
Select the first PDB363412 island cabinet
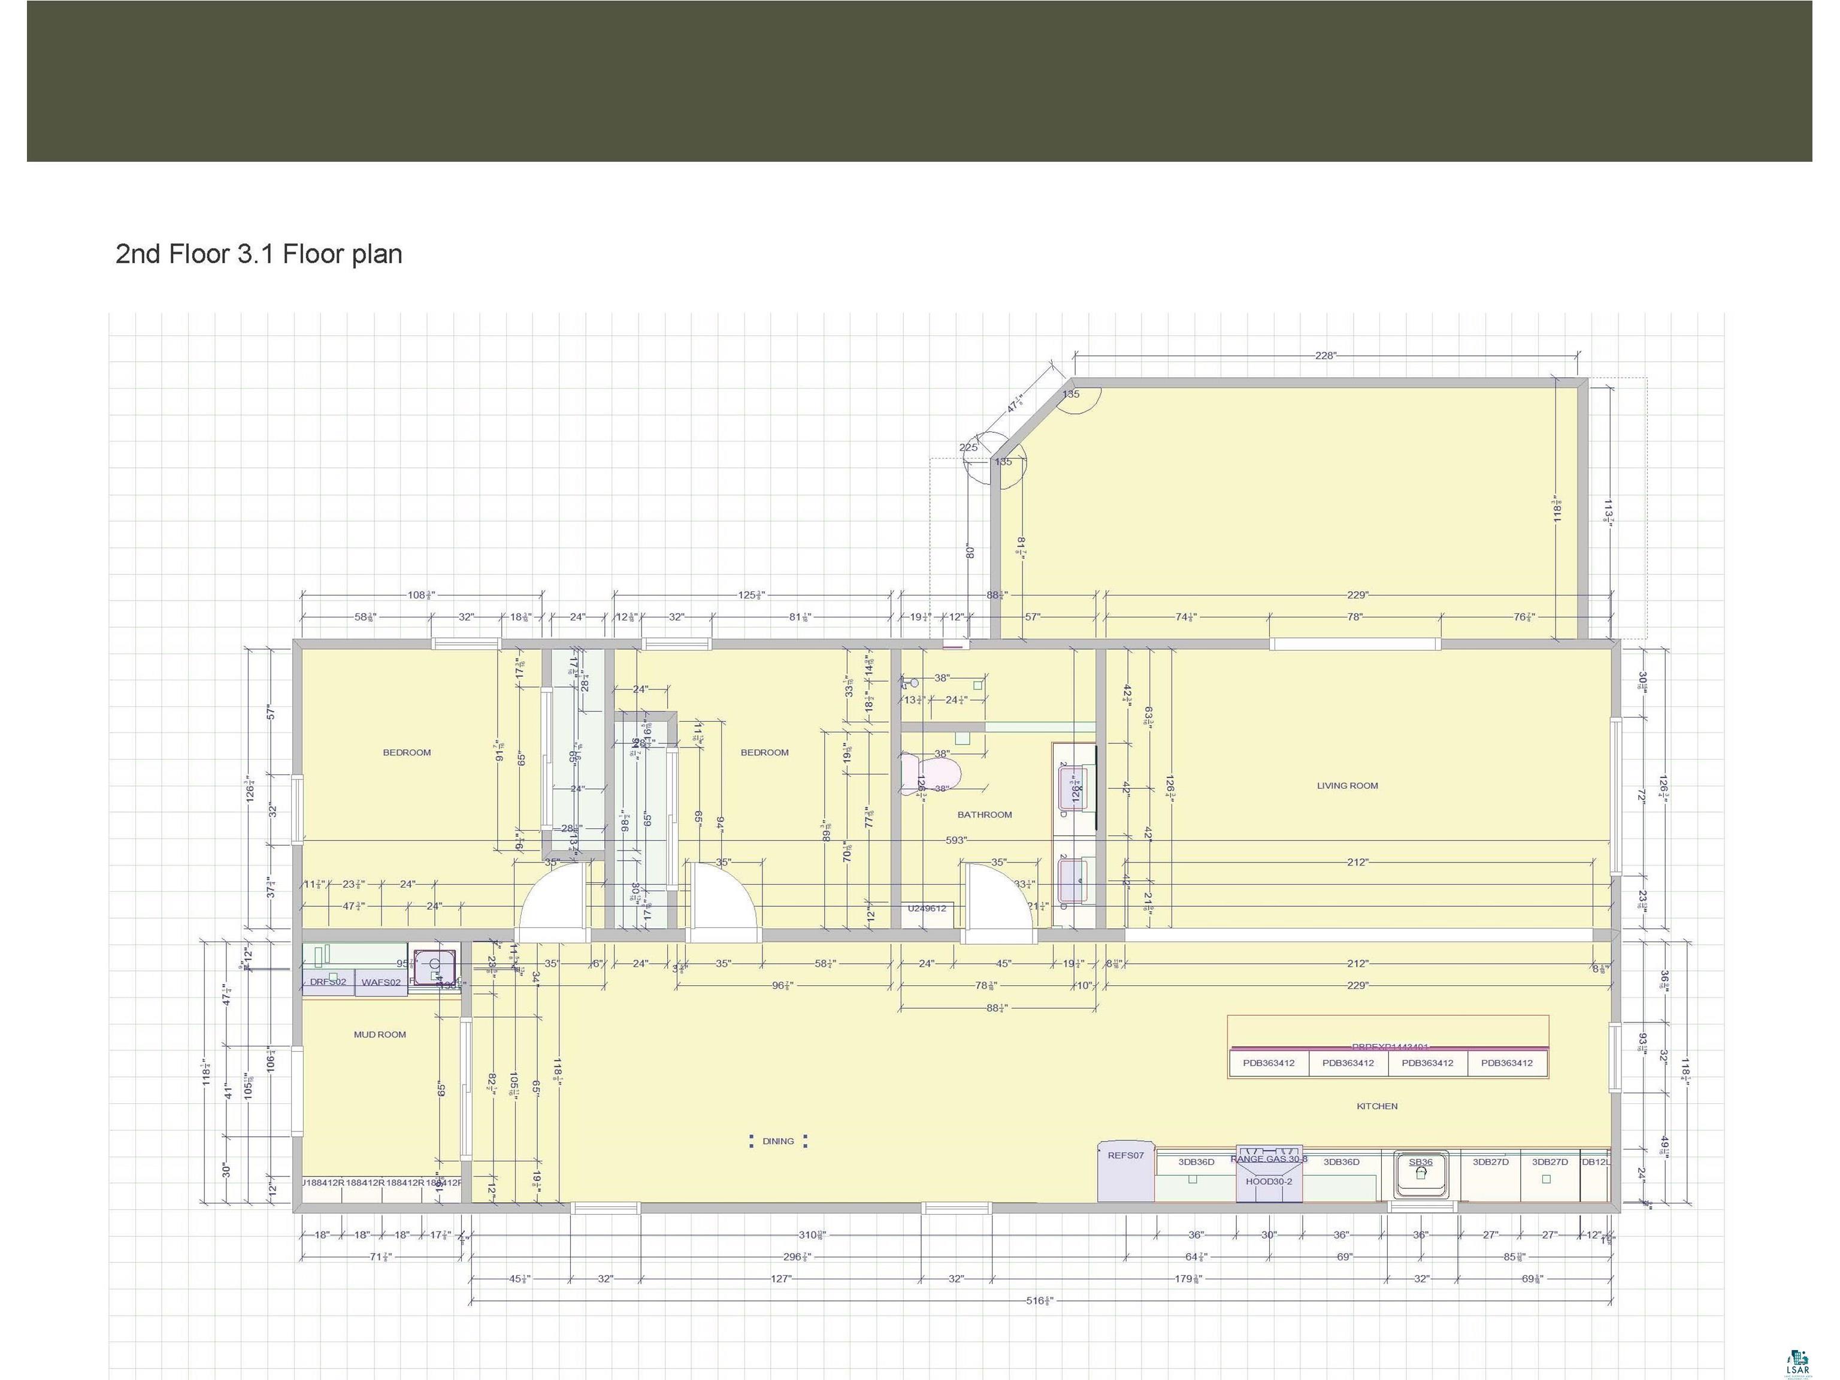(1269, 1063)
